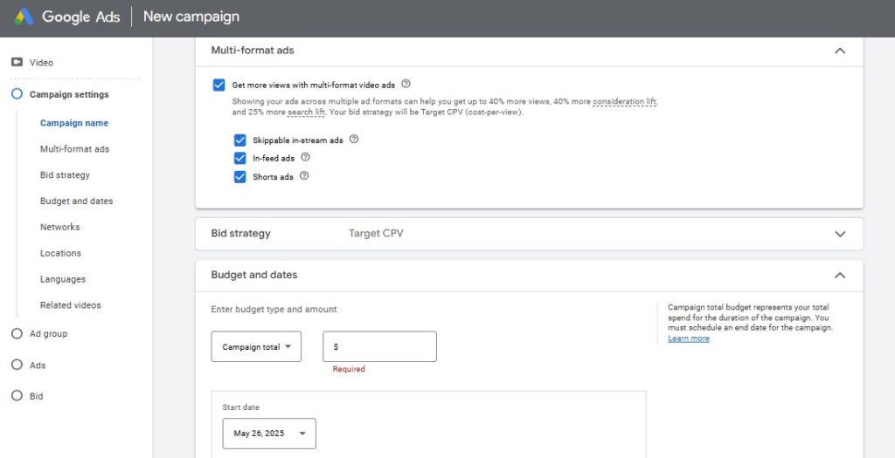The height and width of the screenshot is (458, 895).
Task: Open the Campaign total budget type dropdown
Action: [256, 346]
